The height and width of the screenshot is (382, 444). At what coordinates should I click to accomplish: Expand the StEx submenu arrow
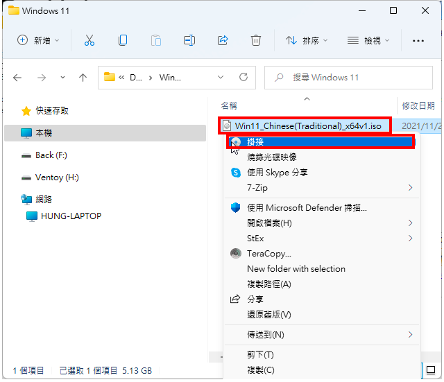(410, 238)
